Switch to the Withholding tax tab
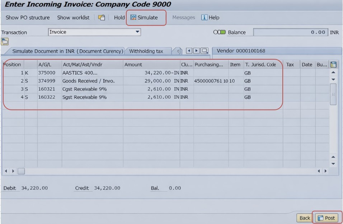The width and height of the screenshot is (343, 224). point(146,51)
